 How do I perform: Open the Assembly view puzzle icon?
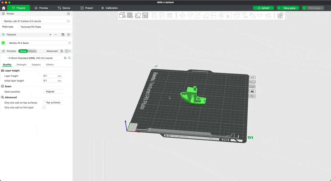point(280,15)
